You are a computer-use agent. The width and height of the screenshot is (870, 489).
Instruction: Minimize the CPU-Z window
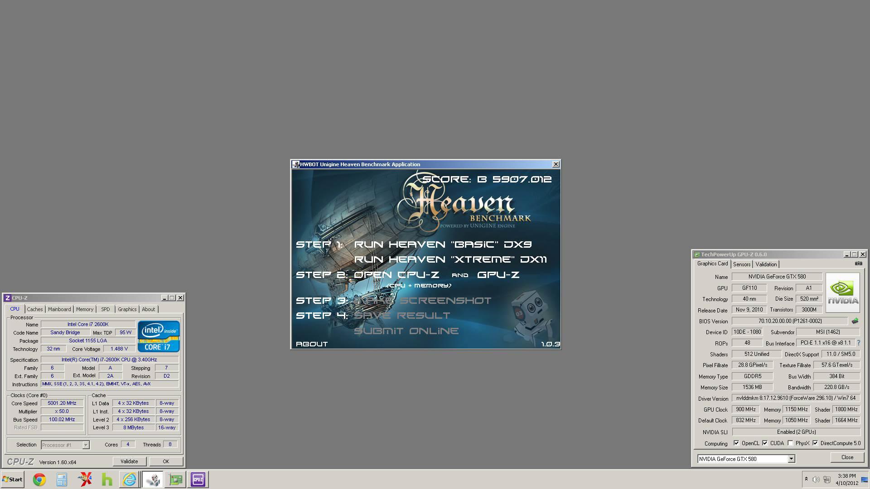point(164,298)
